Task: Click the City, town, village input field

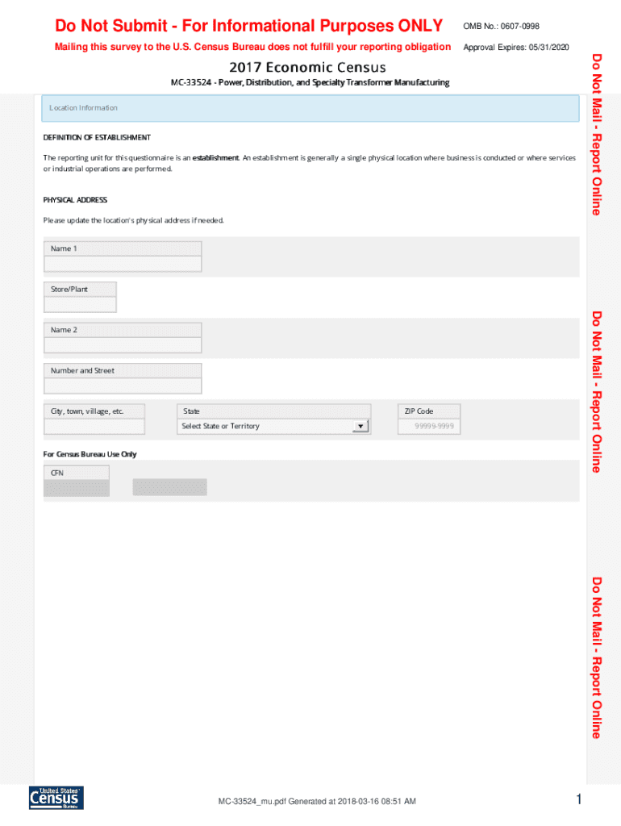Action: [94, 425]
